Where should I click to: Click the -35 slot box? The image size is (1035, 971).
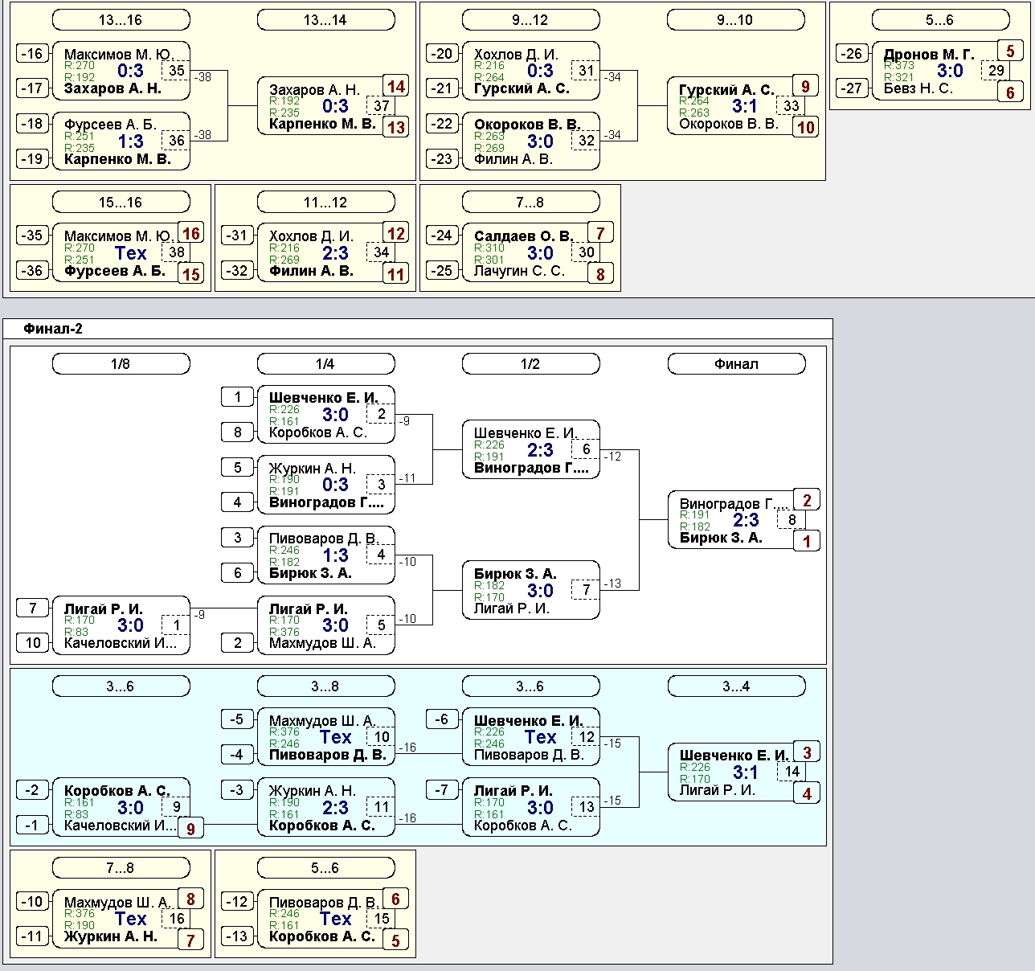coord(32,236)
